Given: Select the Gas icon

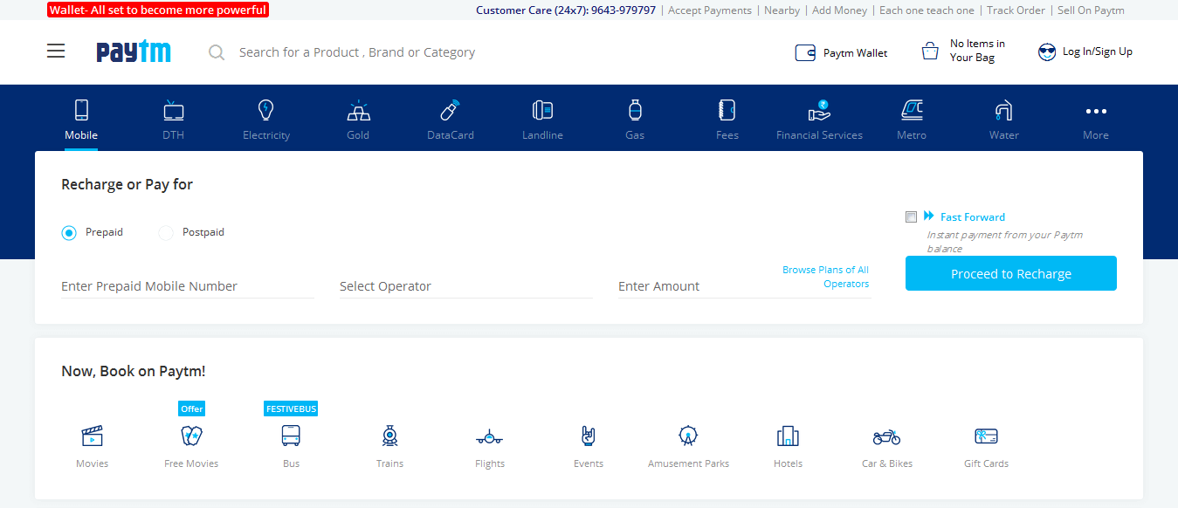Looking at the screenshot, I should (635, 111).
